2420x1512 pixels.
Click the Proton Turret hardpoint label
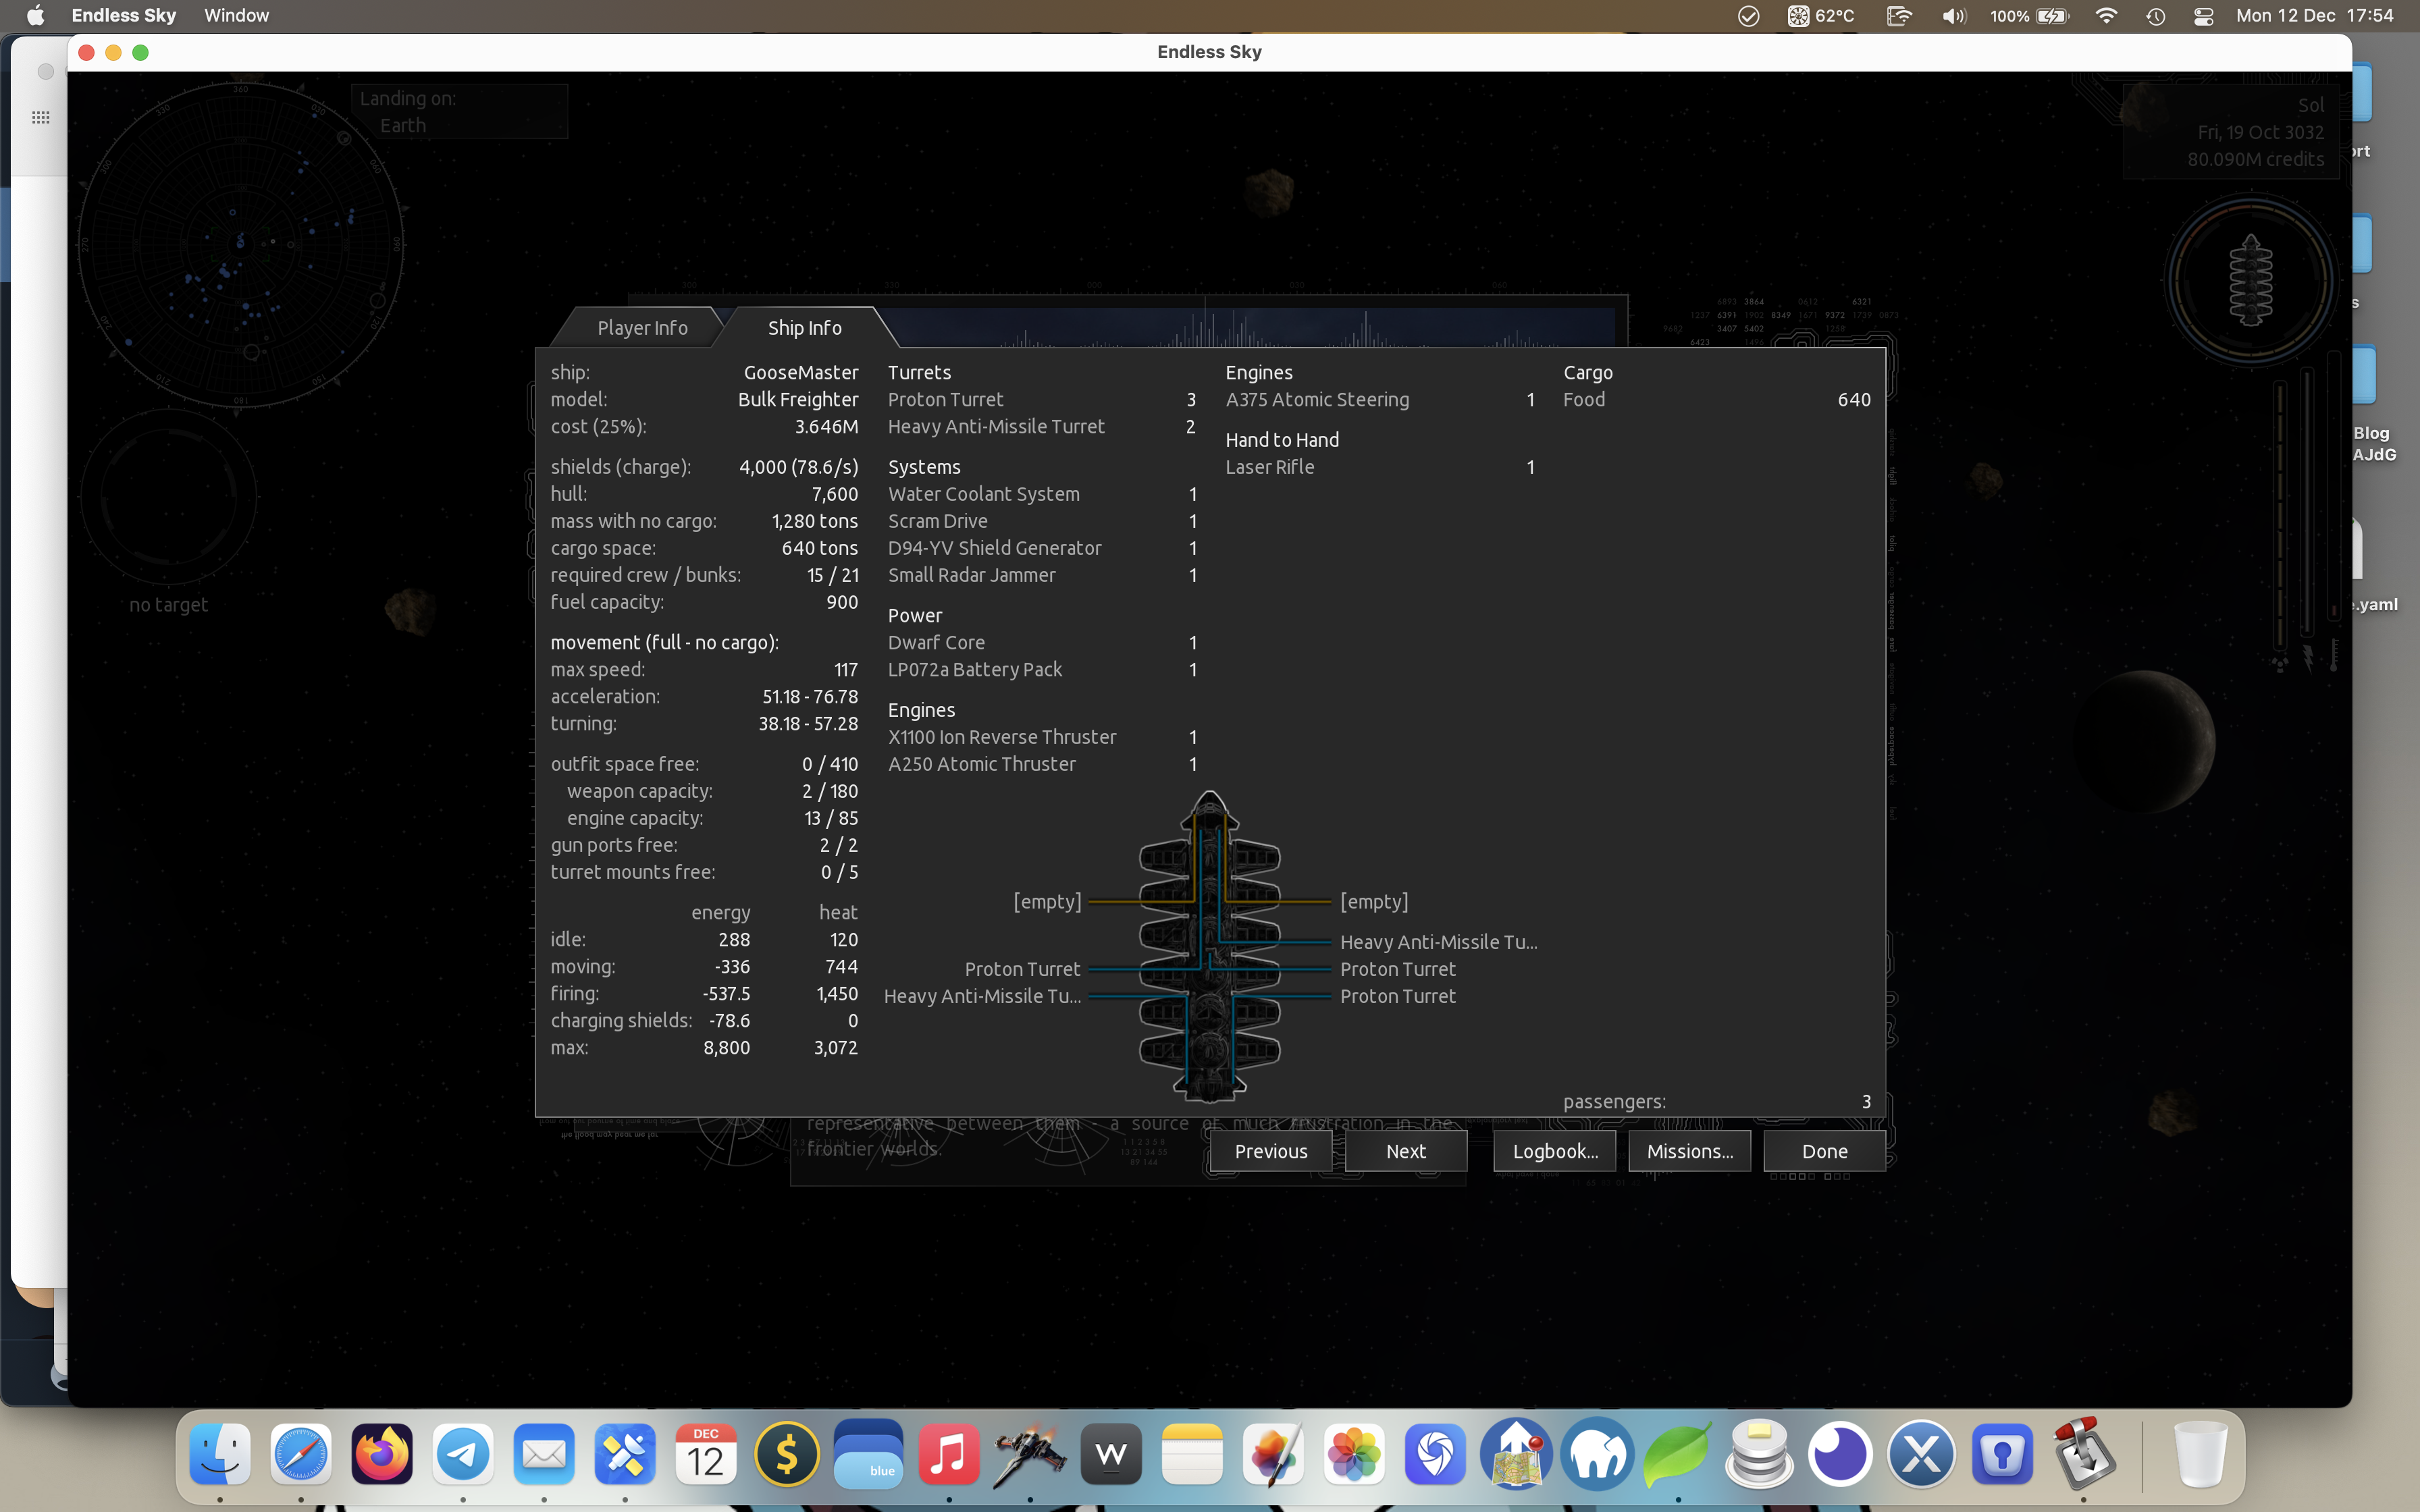click(x=1022, y=969)
